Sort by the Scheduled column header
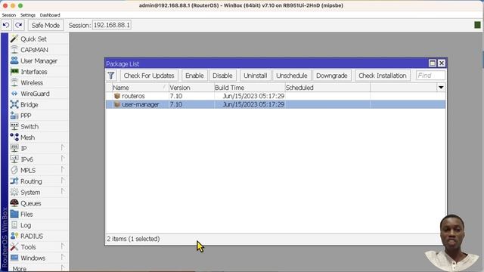This screenshot has width=484, height=272. point(327,88)
